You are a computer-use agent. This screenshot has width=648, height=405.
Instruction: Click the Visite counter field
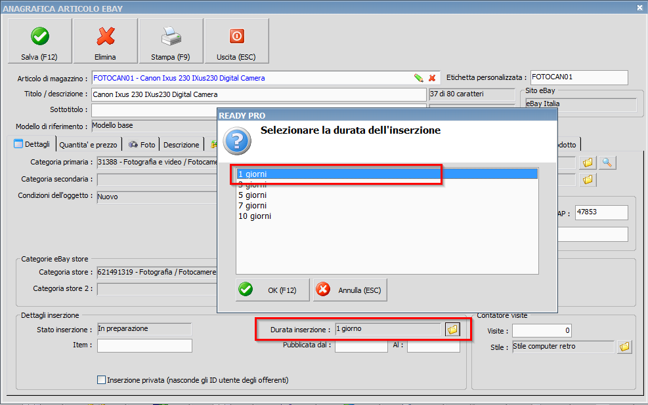[542, 330]
